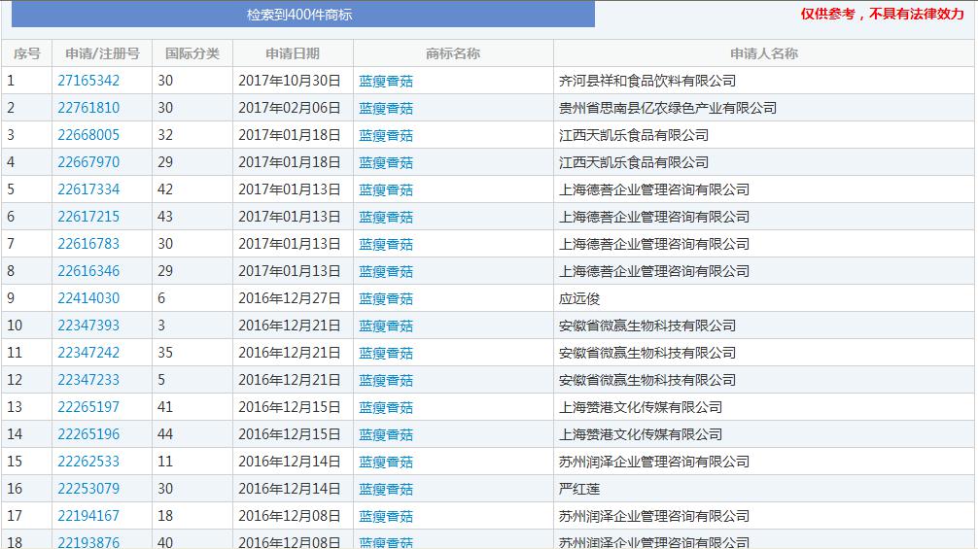Select sequence number 10

[x=15, y=326]
